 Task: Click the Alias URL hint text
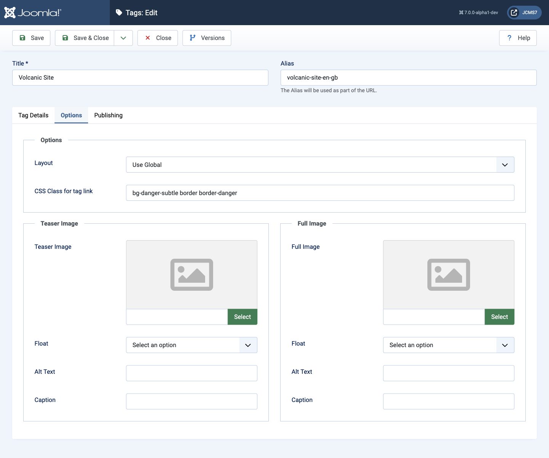(x=329, y=90)
